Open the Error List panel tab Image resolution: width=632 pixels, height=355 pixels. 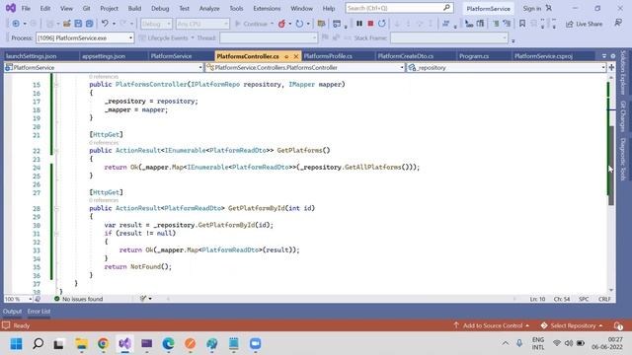tap(39, 312)
